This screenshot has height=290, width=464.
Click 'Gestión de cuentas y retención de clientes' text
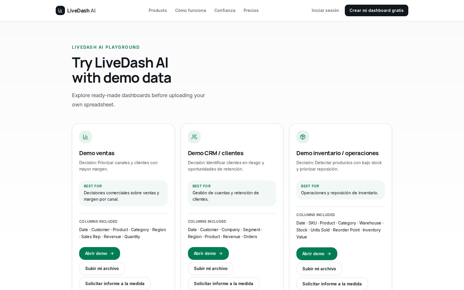[x=226, y=196]
